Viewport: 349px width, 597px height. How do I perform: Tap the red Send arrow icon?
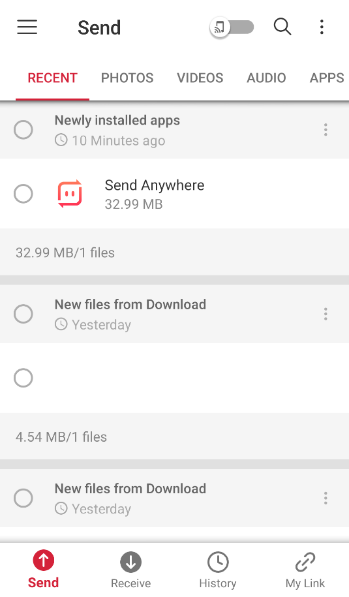pos(44,560)
